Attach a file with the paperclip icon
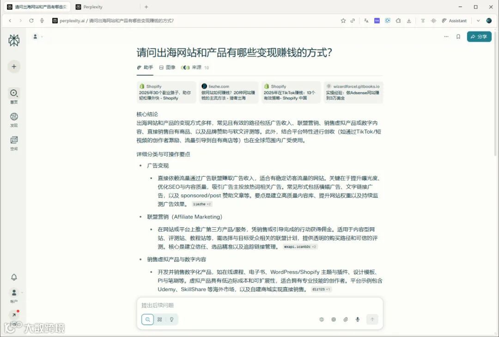Image resolution: width=499 pixels, height=337 pixels. (346, 319)
